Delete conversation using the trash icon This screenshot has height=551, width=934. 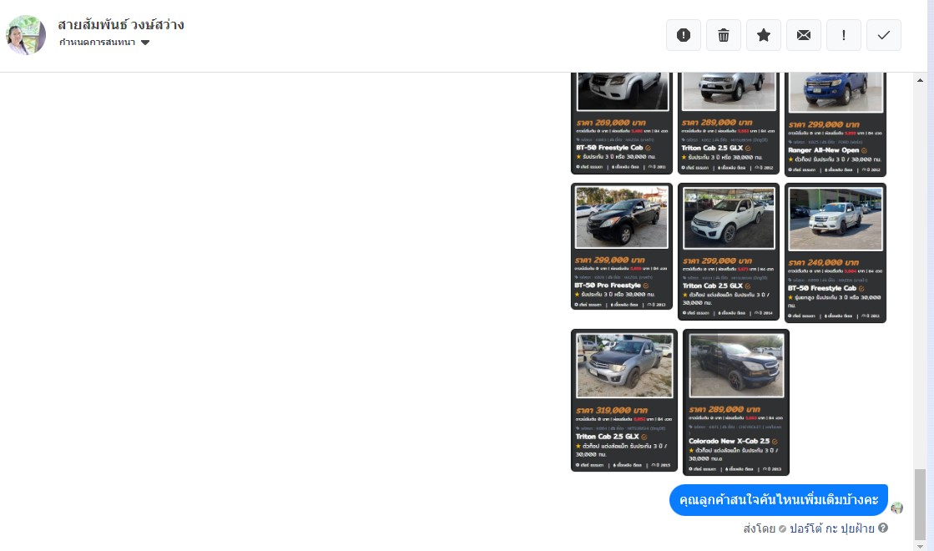tap(723, 35)
